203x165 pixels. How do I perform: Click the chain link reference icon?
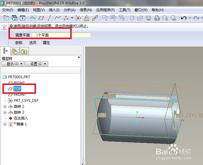coord(95,18)
